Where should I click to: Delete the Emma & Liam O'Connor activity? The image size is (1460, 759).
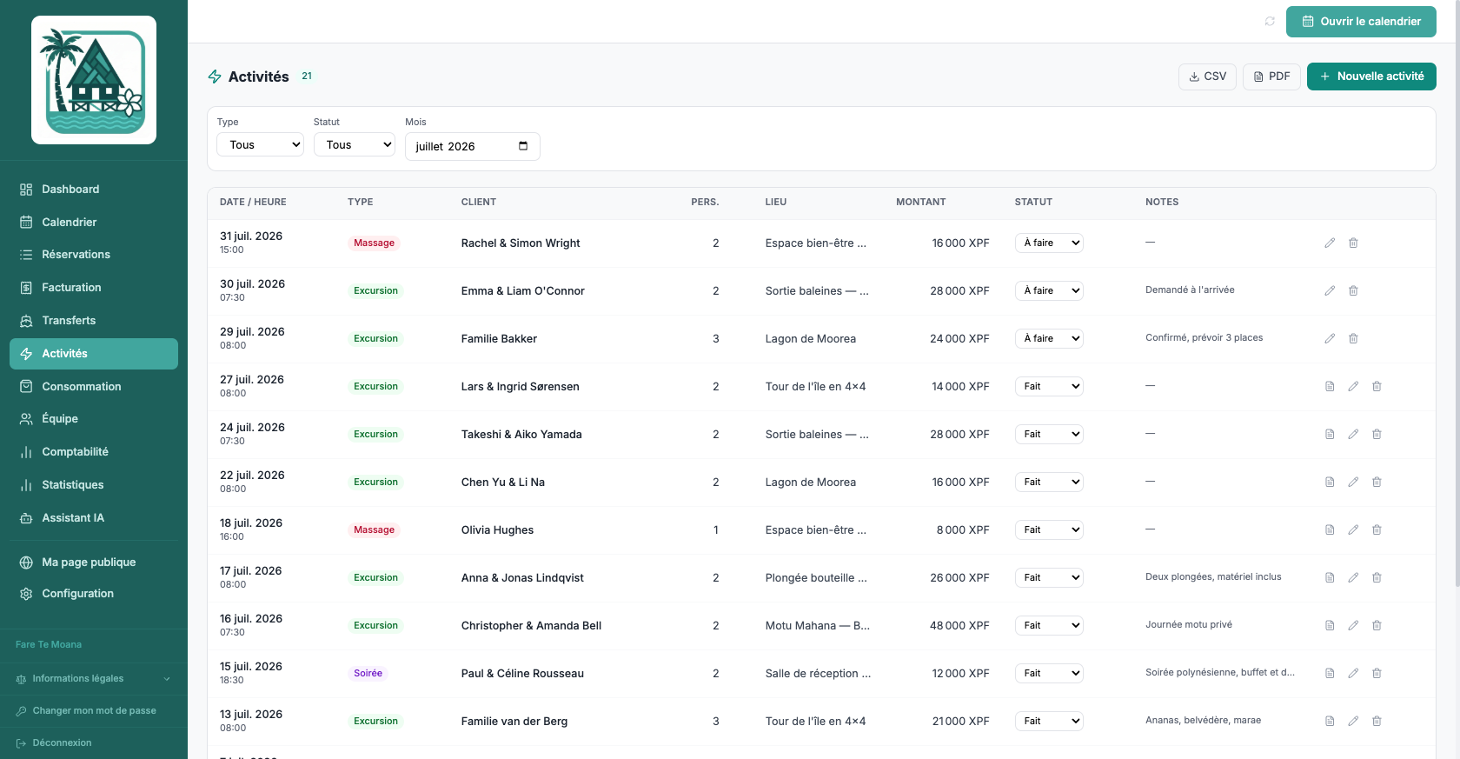pyautogui.click(x=1353, y=291)
